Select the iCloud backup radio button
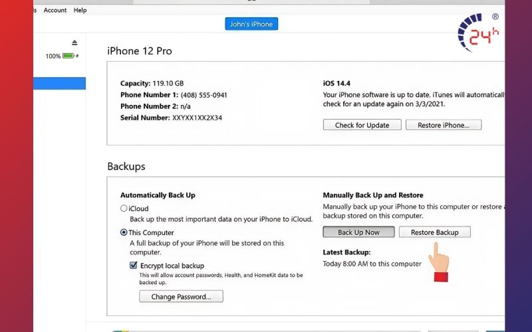This screenshot has height=332, width=532. coord(124,208)
